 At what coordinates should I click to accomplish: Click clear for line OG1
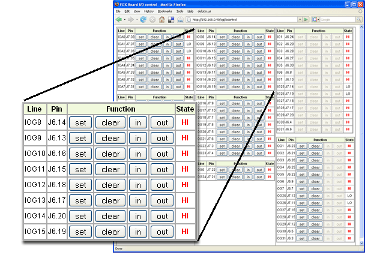(x=315, y=146)
